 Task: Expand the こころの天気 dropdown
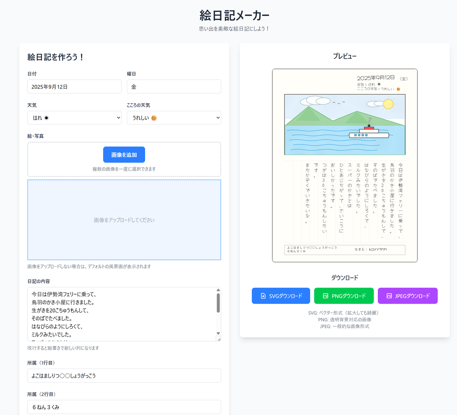[x=174, y=118]
